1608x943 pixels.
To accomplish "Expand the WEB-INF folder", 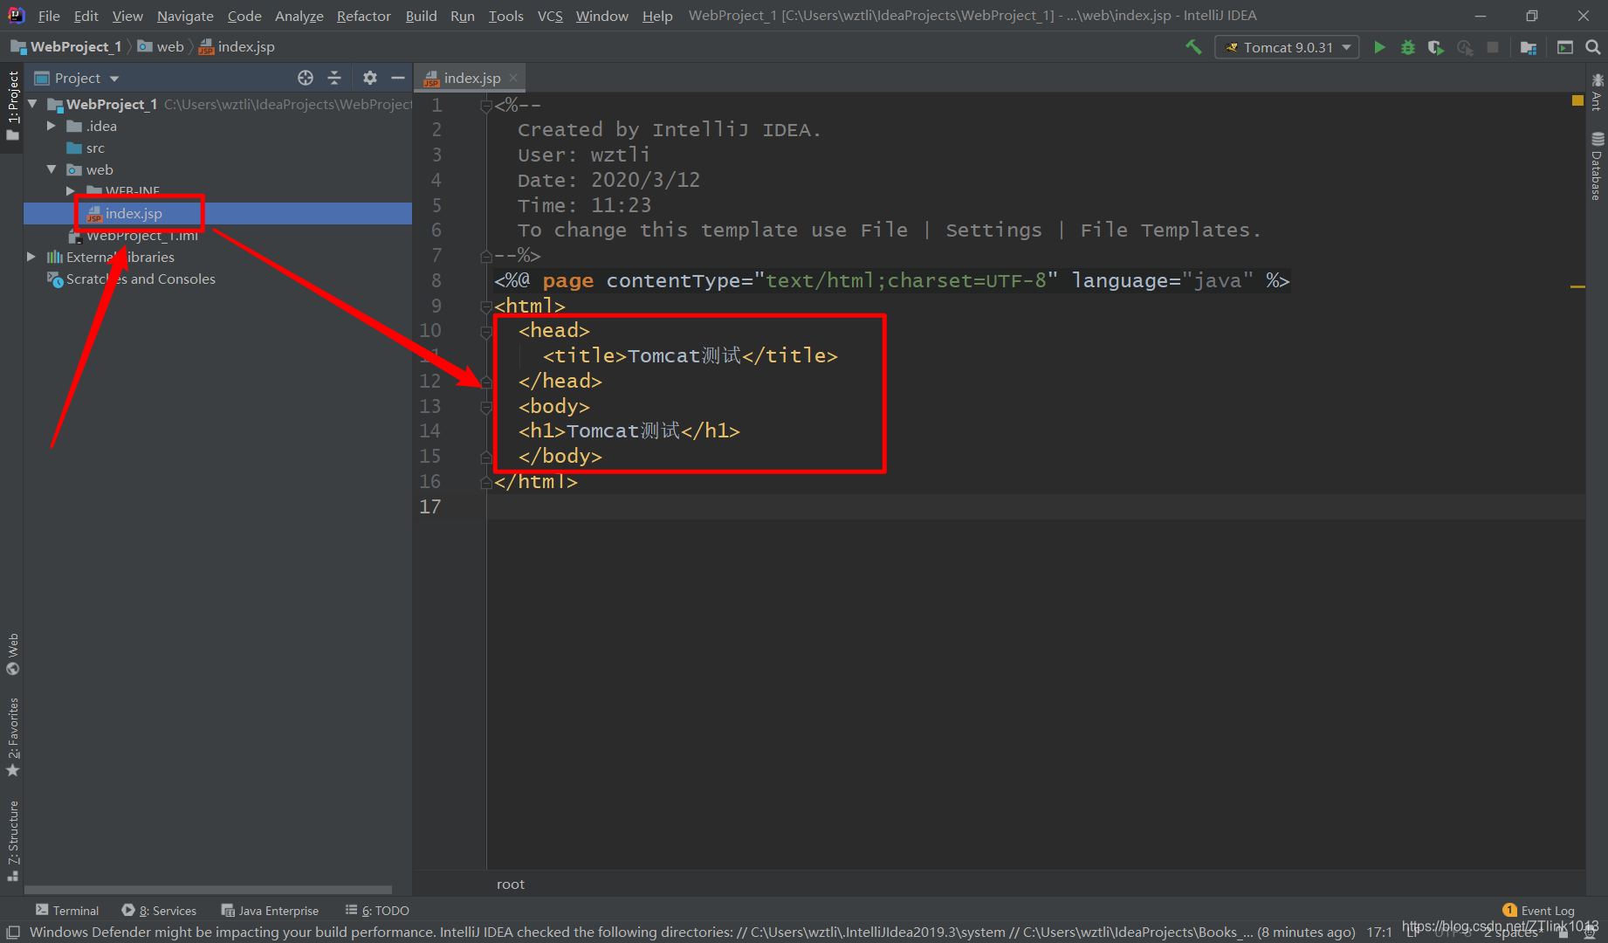I will point(71,190).
